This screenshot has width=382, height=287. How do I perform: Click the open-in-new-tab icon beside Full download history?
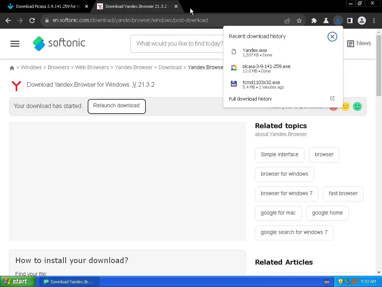click(332, 98)
